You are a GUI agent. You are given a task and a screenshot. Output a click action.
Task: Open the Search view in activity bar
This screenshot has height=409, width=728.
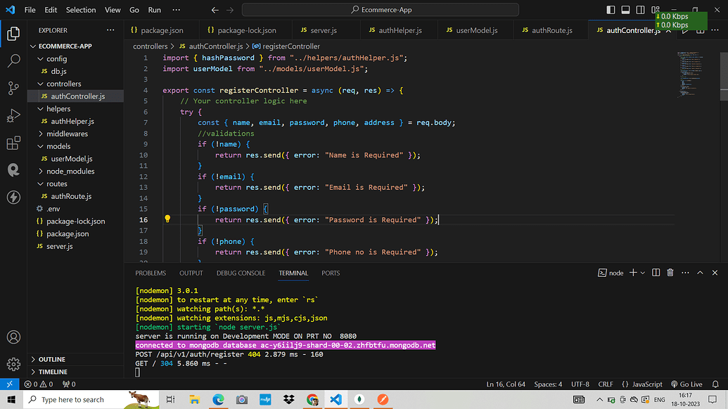[13, 60]
